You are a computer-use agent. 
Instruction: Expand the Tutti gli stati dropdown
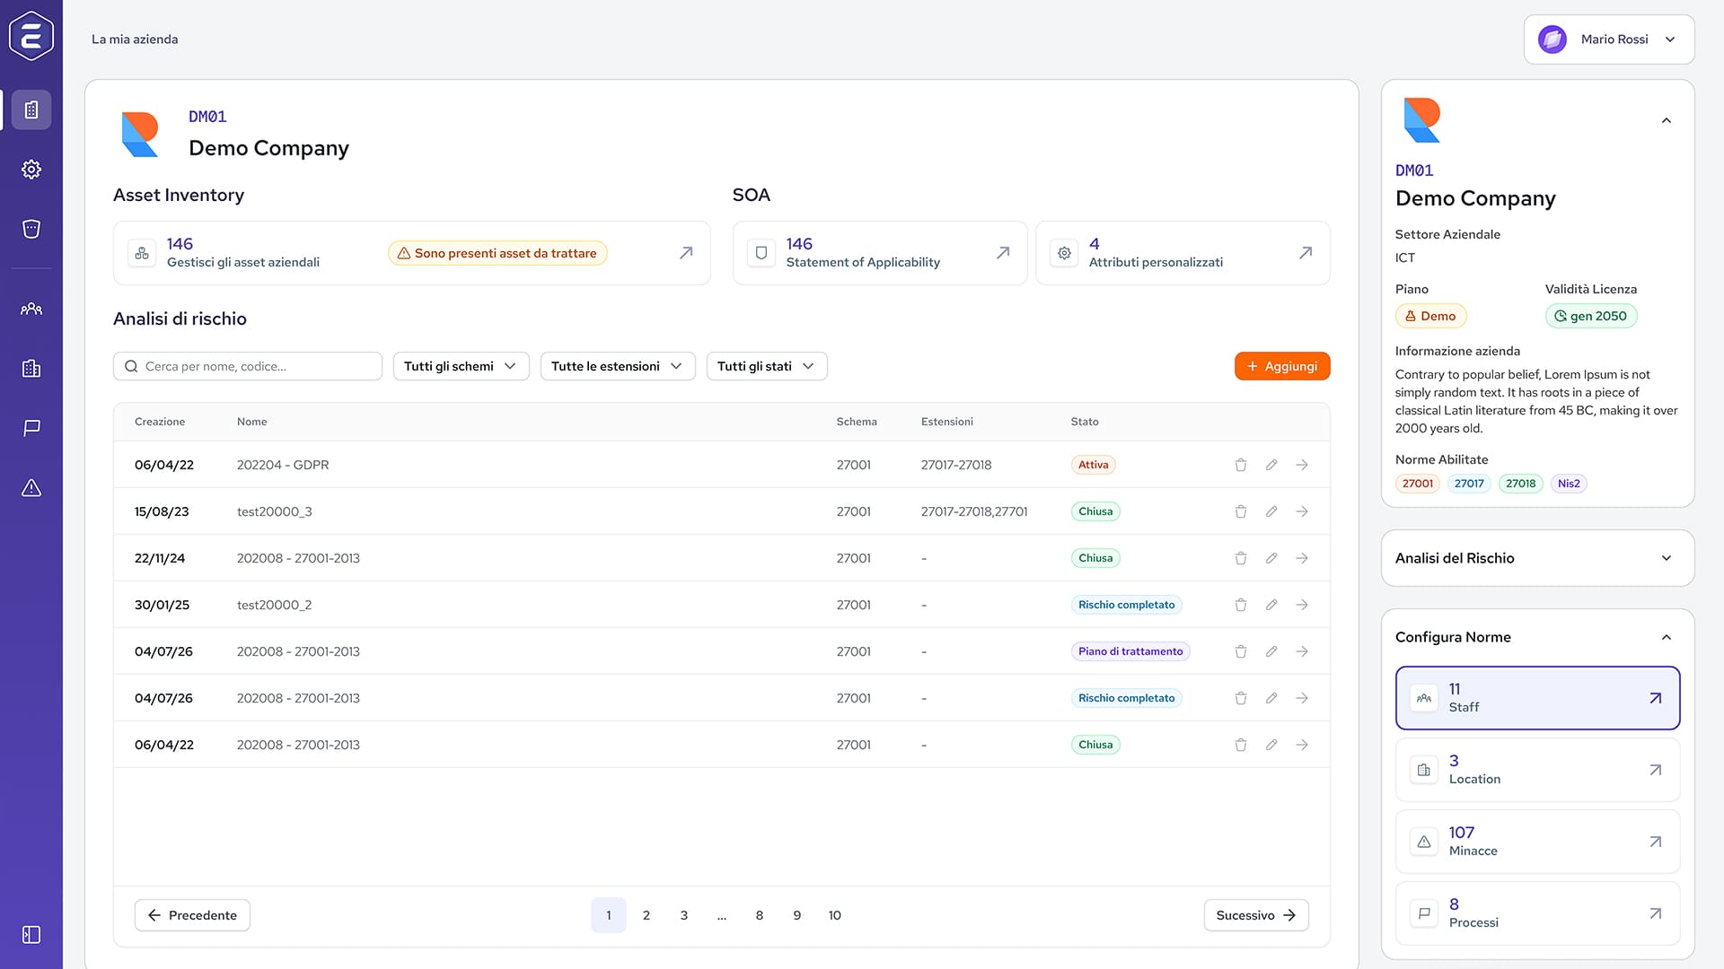click(x=766, y=366)
